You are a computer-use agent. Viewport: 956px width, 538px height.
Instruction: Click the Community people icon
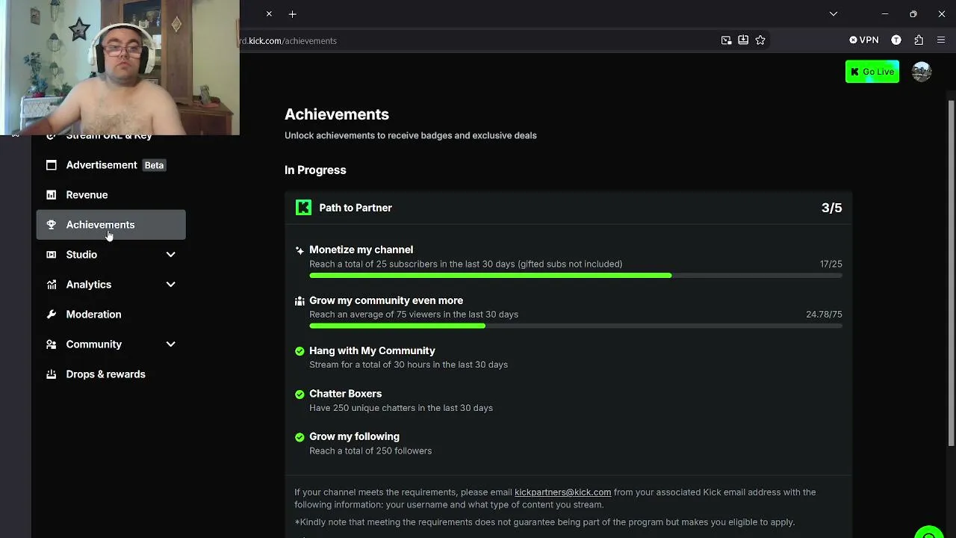pyautogui.click(x=51, y=344)
